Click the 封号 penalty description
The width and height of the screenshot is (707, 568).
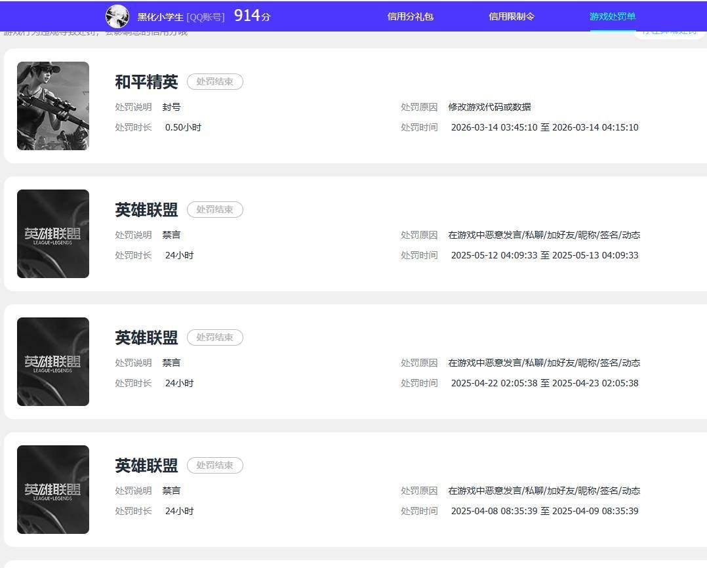[171, 108]
